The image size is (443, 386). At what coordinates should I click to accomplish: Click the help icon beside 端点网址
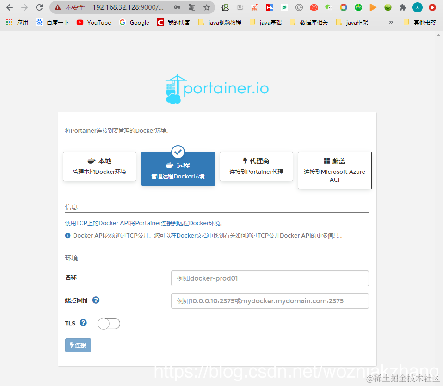pyautogui.click(x=96, y=300)
